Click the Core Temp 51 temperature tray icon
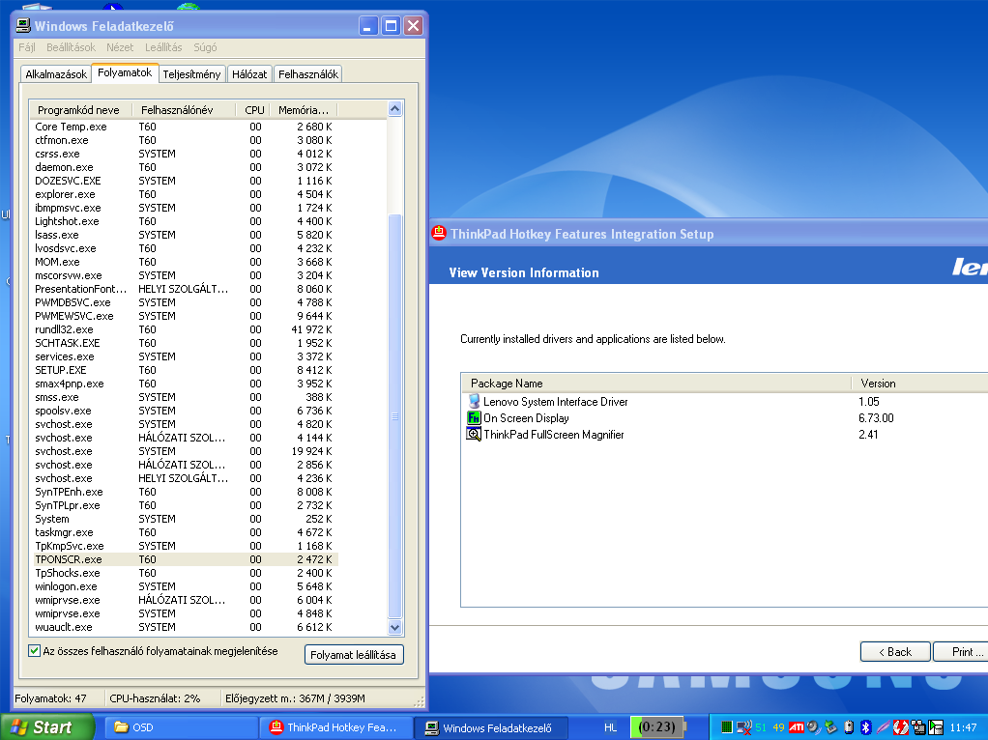 (761, 727)
